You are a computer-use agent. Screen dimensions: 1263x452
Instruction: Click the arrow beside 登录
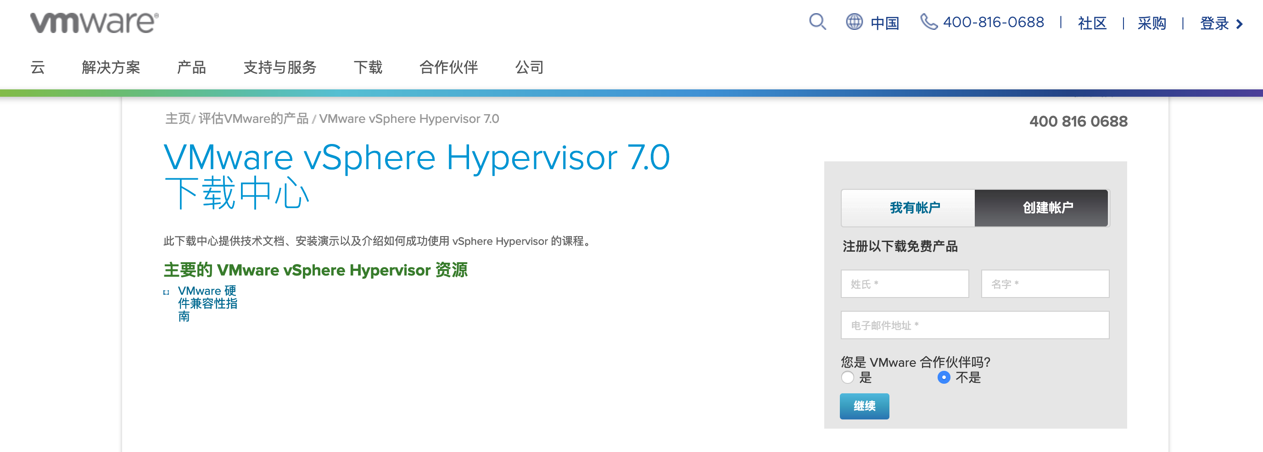(x=1240, y=24)
